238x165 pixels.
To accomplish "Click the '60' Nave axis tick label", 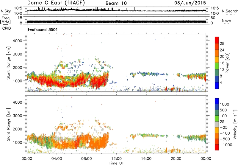I will pos(213,18).
